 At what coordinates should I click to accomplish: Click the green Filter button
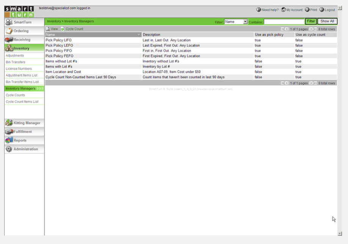[x=311, y=21]
